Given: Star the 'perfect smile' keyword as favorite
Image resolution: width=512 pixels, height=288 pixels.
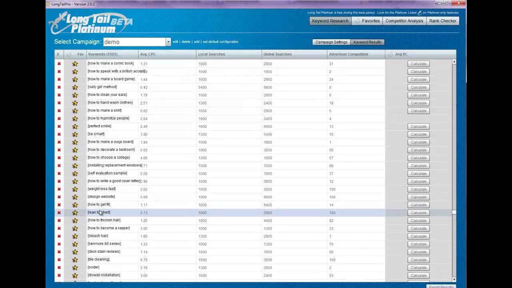Looking at the screenshot, I should click(x=75, y=126).
